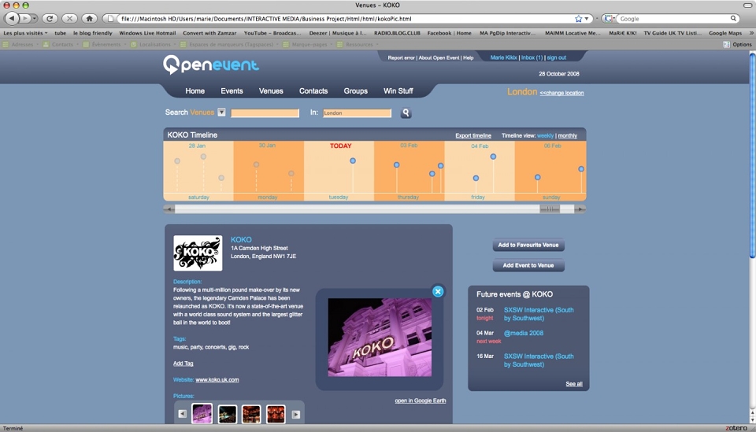Click Add to Favourite Venue button

pyautogui.click(x=528, y=246)
